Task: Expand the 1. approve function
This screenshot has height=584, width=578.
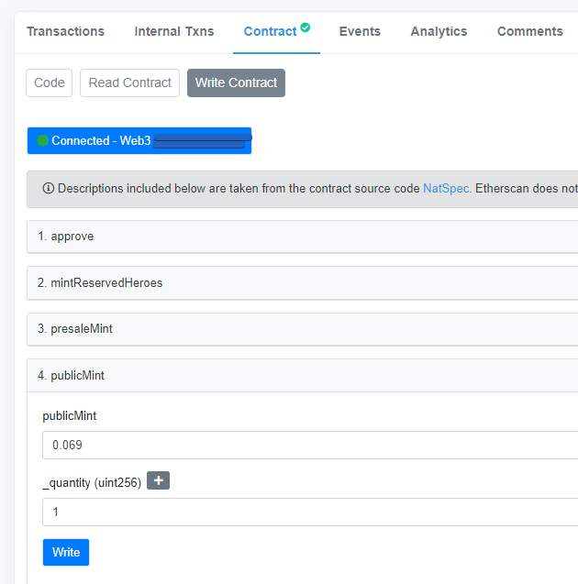Action: pos(302,237)
